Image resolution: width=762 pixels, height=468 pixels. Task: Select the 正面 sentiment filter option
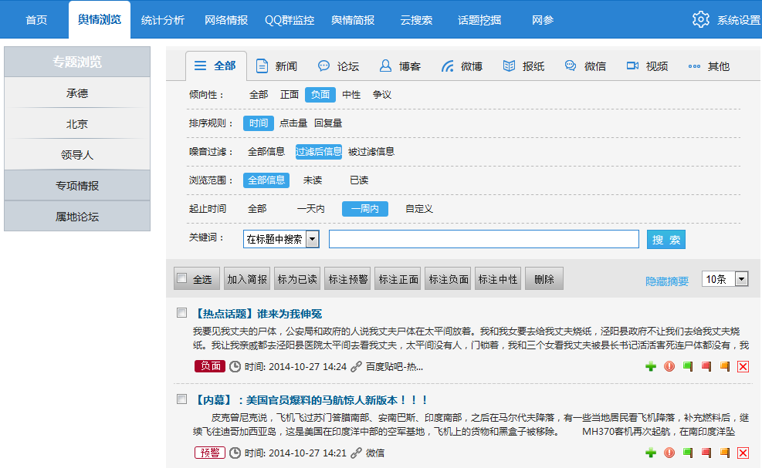click(x=290, y=95)
